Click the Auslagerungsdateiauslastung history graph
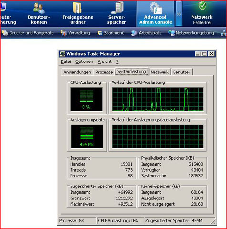Viewport: 227px width, 229px height. pos(158,136)
